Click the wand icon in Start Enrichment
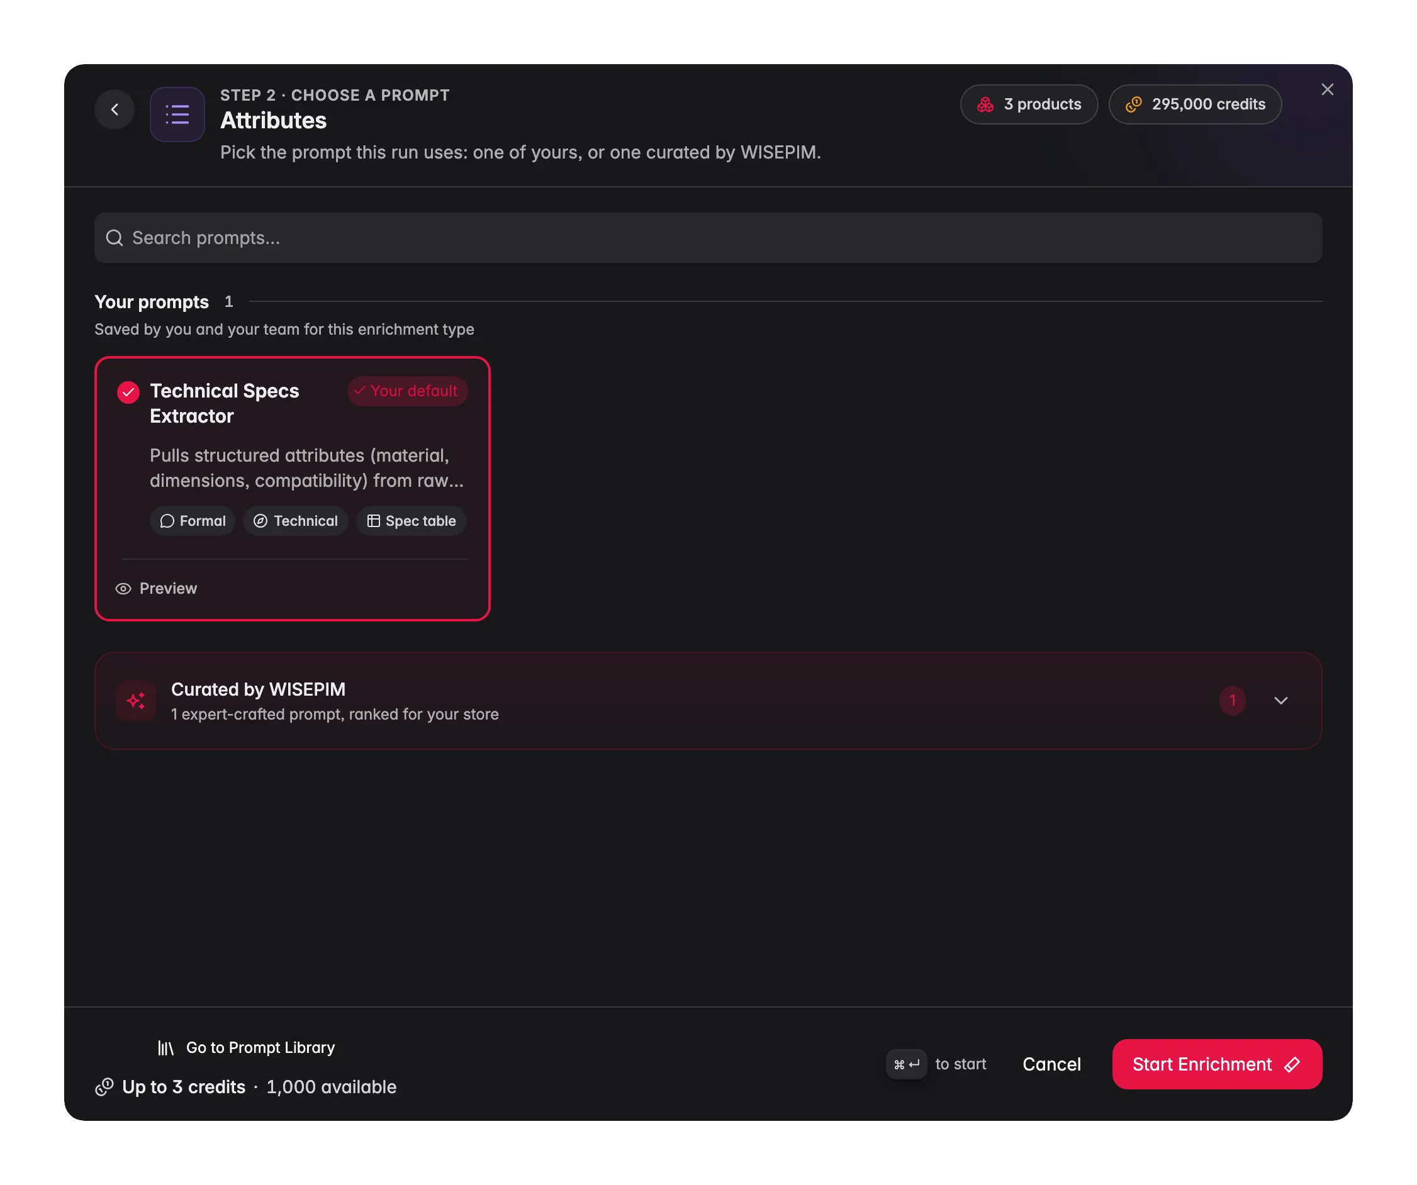 1292,1064
